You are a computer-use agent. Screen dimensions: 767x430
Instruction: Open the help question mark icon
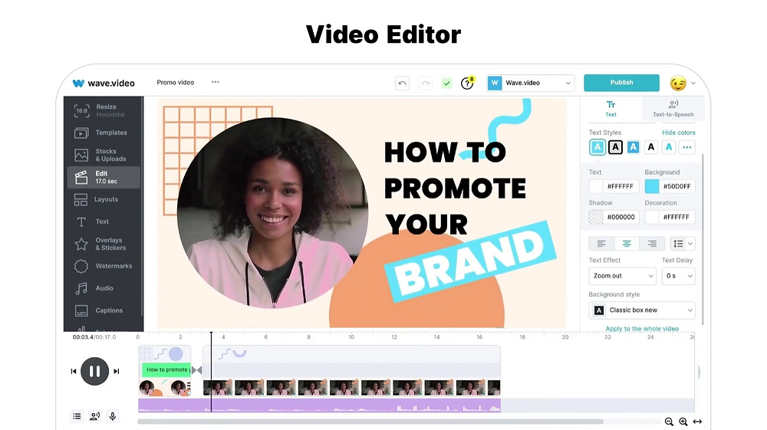pos(467,83)
